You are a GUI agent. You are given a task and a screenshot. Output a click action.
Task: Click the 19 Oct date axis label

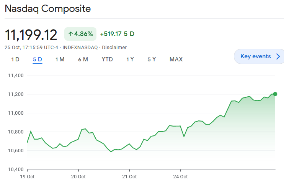(x=27, y=177)
